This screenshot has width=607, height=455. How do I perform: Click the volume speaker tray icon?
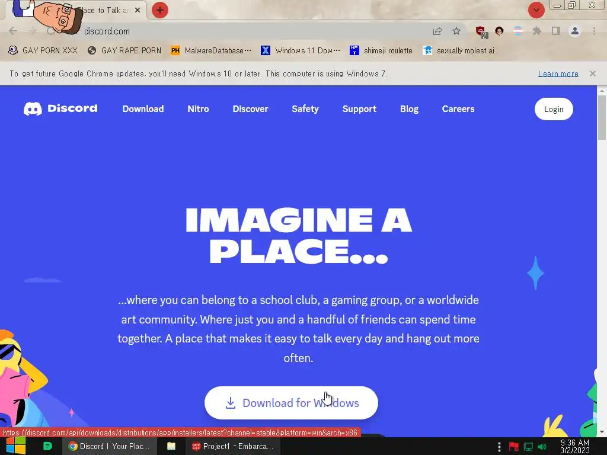542,447
